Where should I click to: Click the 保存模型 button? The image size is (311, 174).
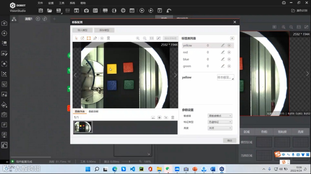[104, 30]
